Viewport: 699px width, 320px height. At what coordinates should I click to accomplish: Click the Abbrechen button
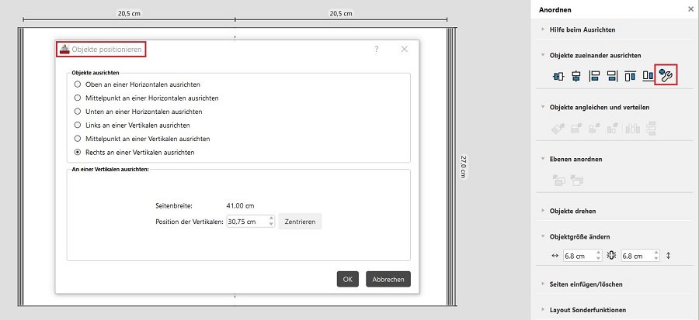[x=388, y=279]
